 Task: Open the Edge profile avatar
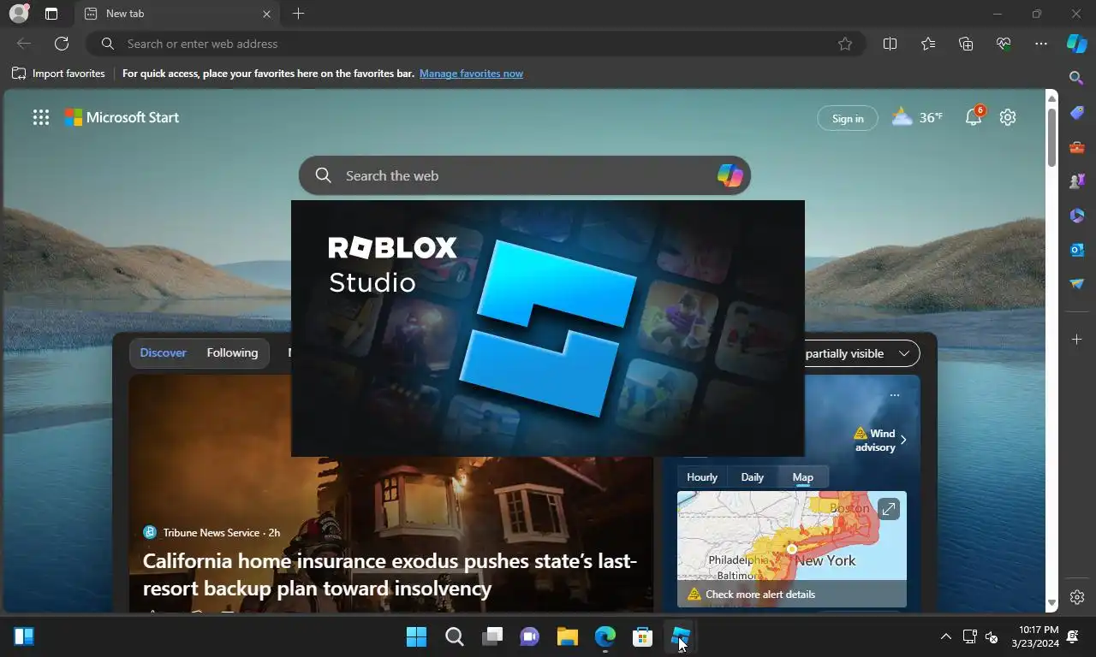pos(19,14)
